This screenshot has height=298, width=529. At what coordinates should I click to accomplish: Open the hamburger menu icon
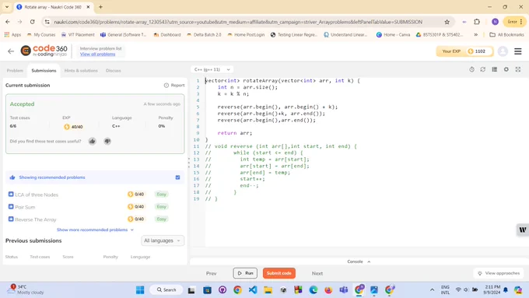click(518, 51)
